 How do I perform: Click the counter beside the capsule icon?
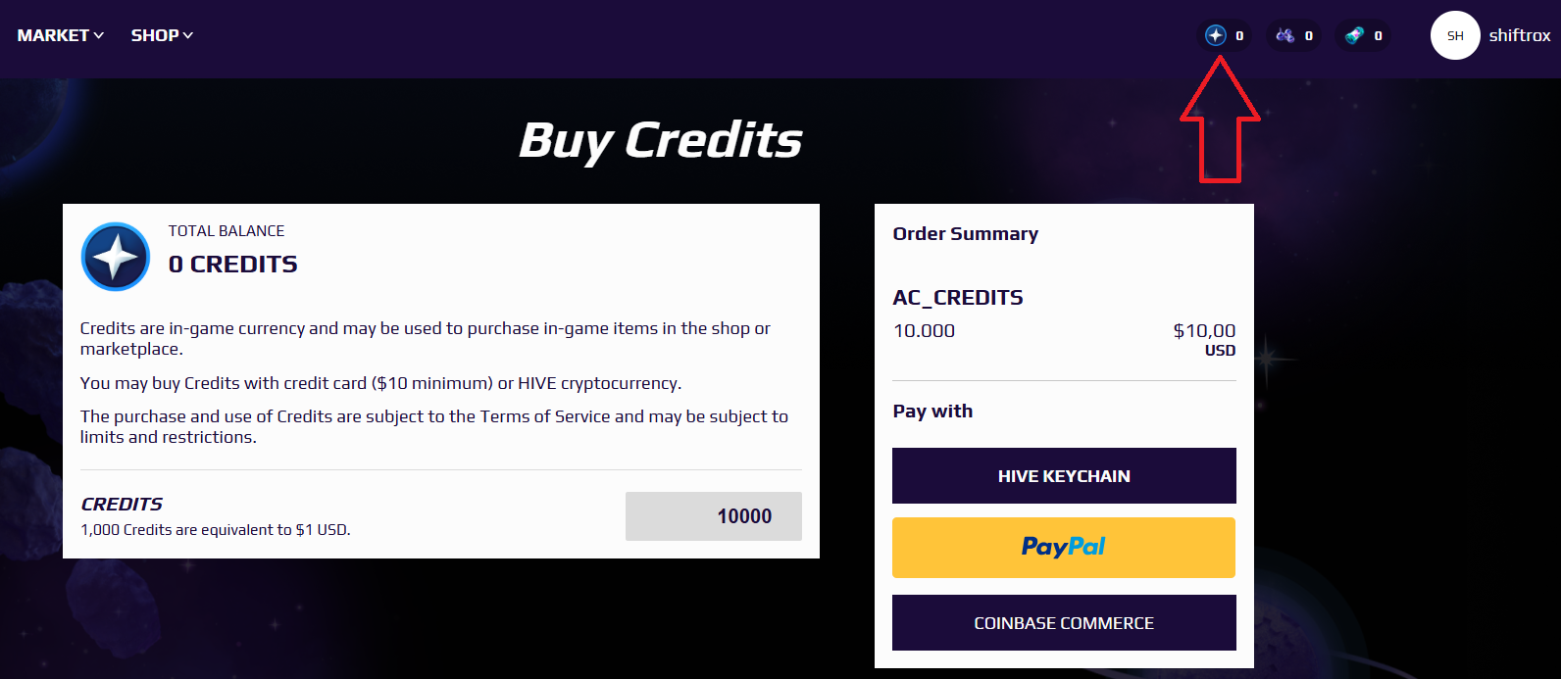[x=1378, y=36]
